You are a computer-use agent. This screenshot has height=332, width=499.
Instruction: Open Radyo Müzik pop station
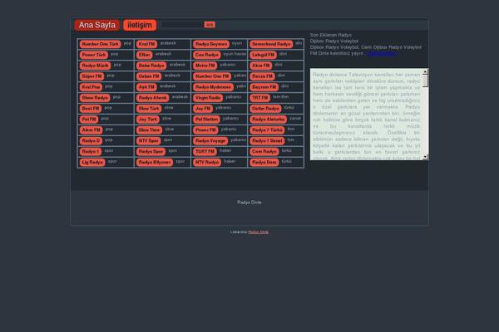(95, 66)
